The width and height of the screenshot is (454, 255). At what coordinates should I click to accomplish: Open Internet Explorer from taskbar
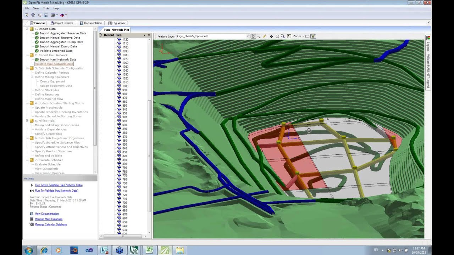point(44,250)
